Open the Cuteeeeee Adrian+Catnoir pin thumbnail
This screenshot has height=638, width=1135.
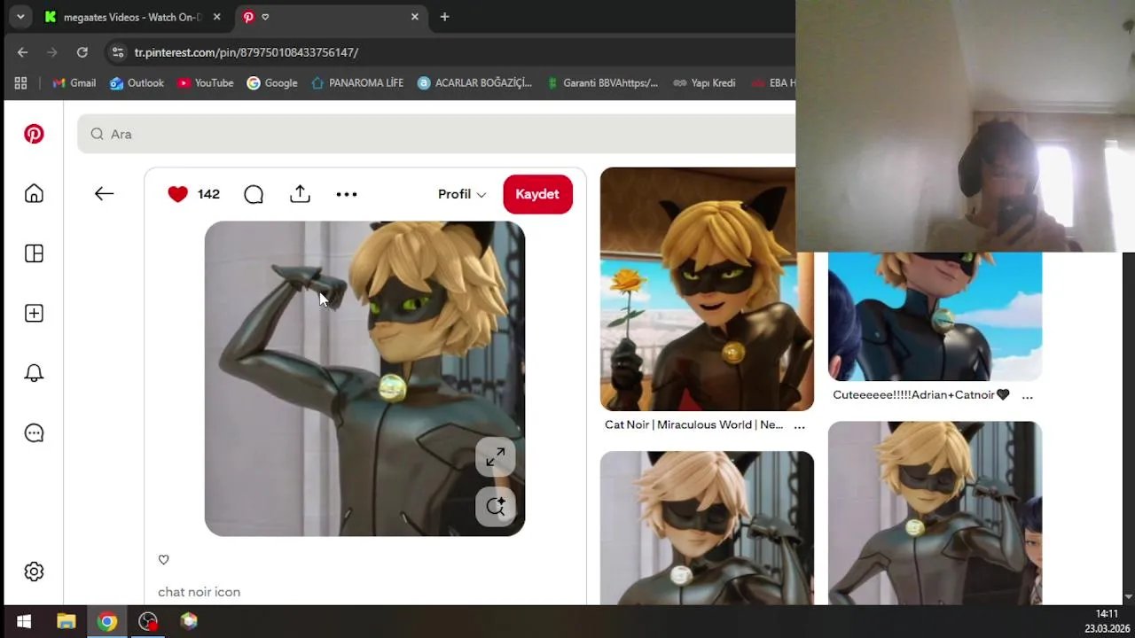point(935,316)
